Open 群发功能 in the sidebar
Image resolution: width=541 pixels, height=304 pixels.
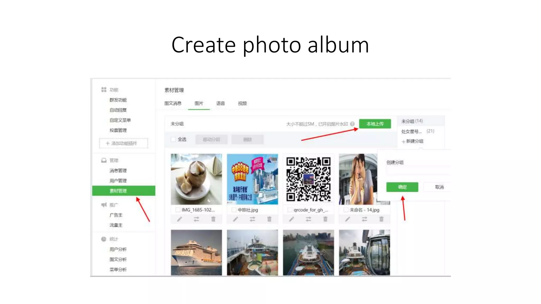click(118, 100)
